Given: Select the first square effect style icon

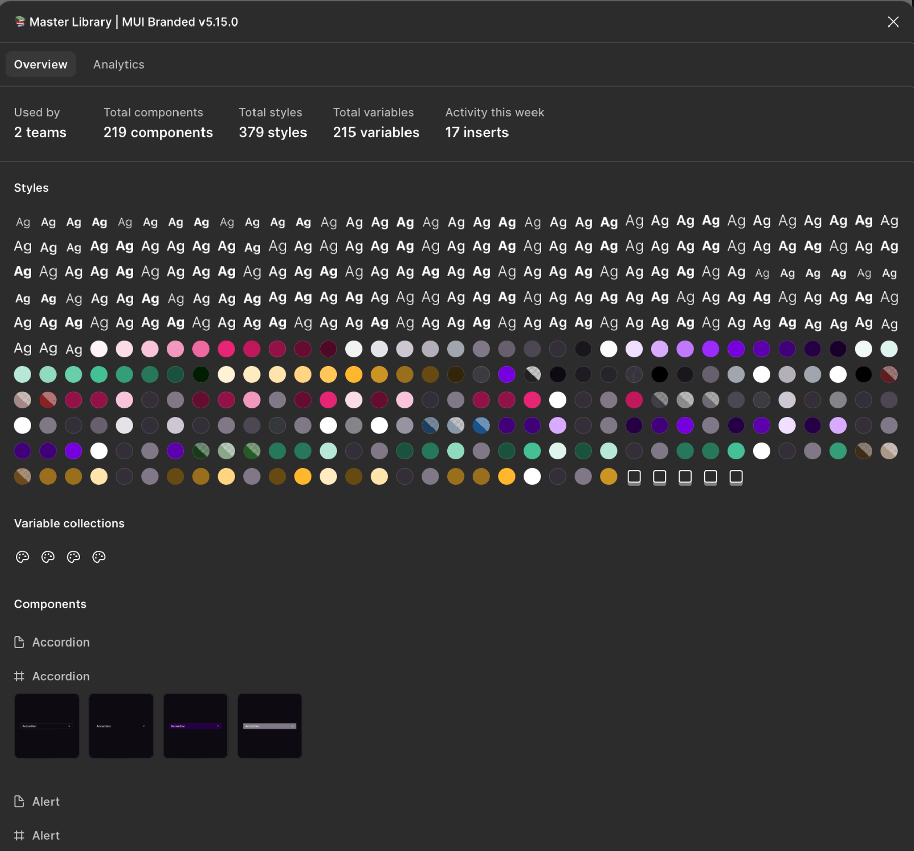Looking at the screenshot, I should point(634,477).
